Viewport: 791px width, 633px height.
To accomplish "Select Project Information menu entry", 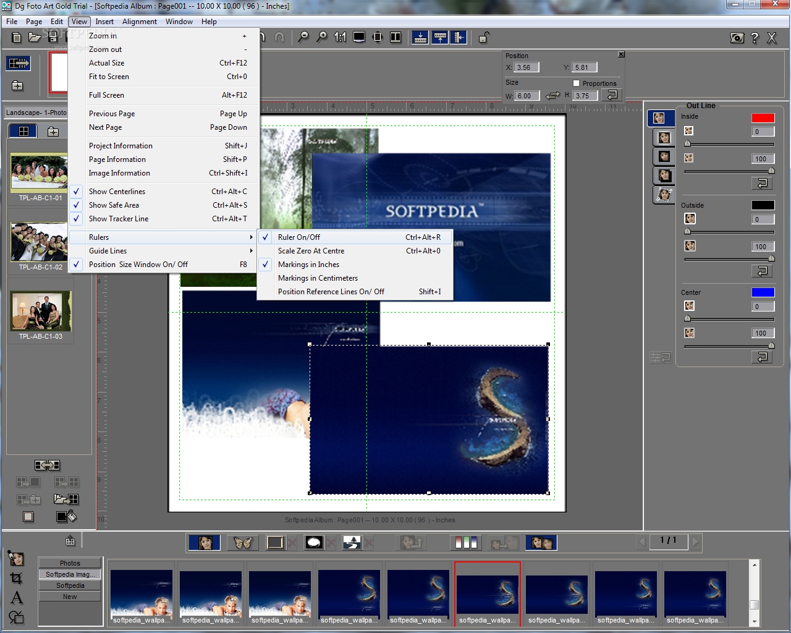I will [x=164, y=146].
